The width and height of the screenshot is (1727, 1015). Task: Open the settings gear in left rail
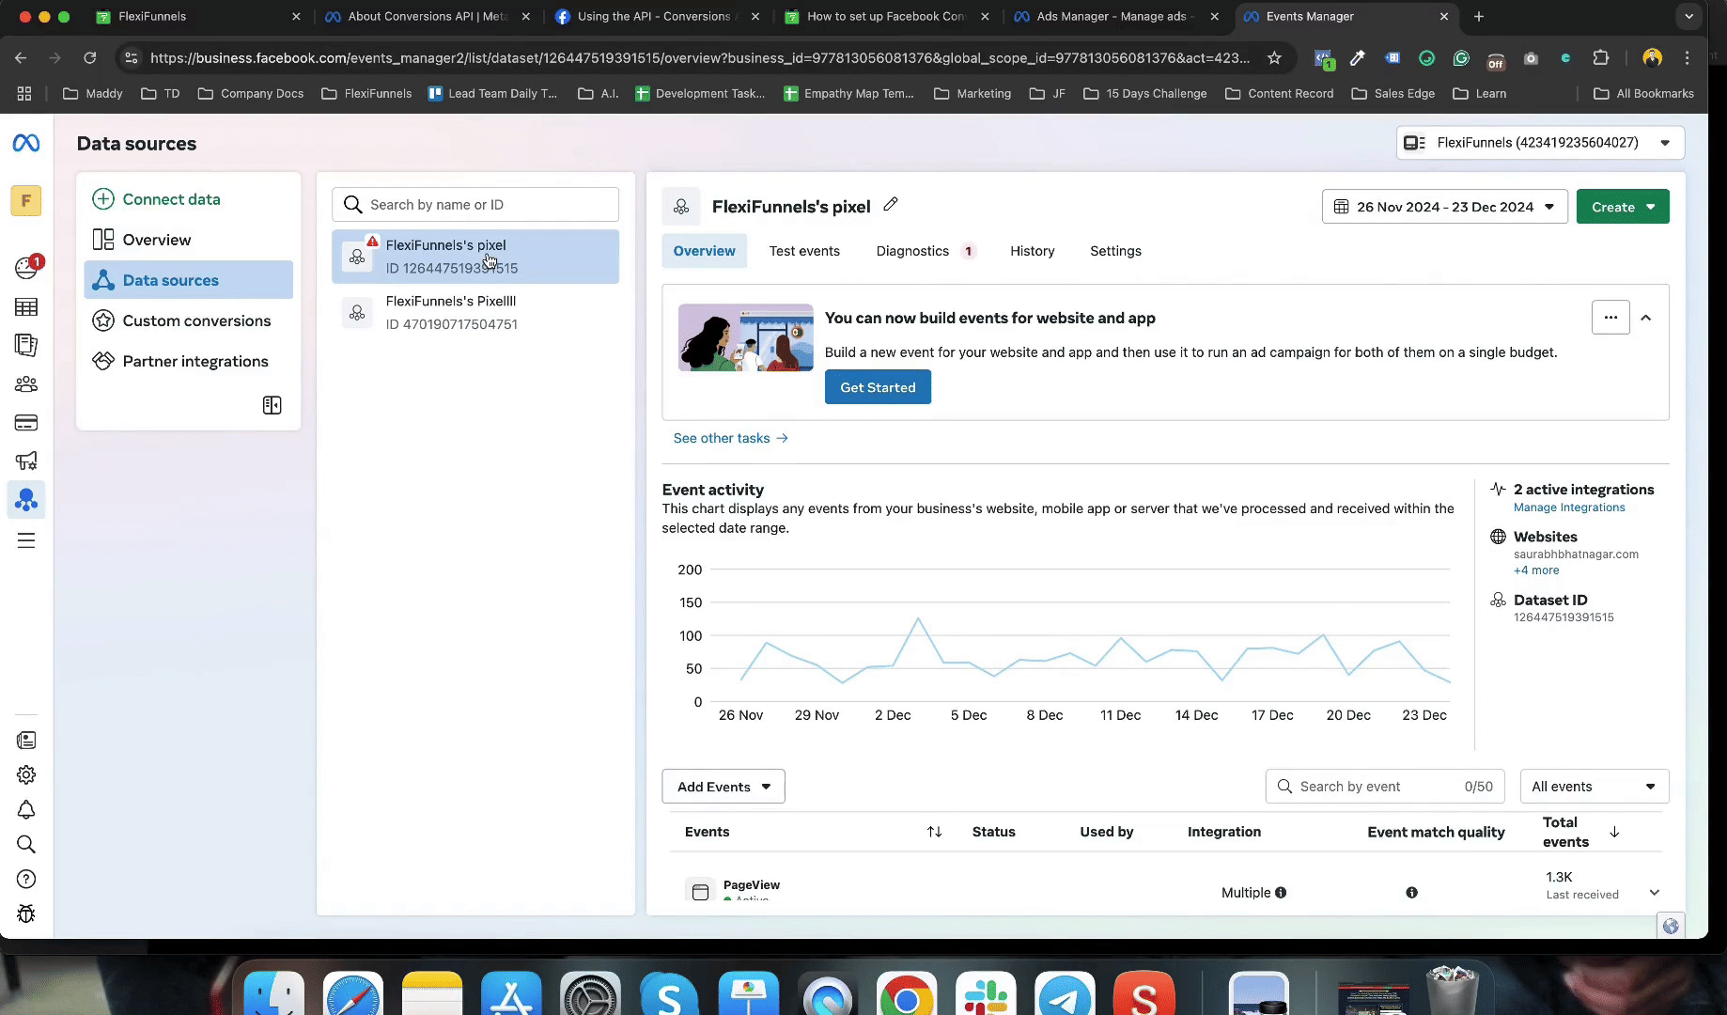pyautogui.click(x=26, y=774)
